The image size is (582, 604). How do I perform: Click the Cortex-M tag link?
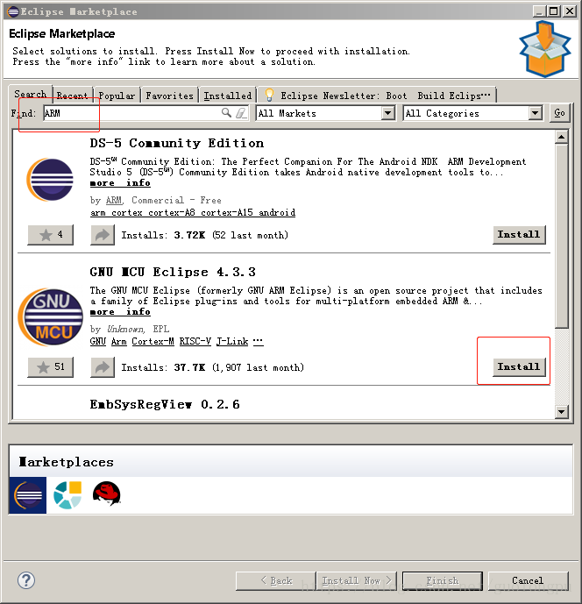(153, 341)
